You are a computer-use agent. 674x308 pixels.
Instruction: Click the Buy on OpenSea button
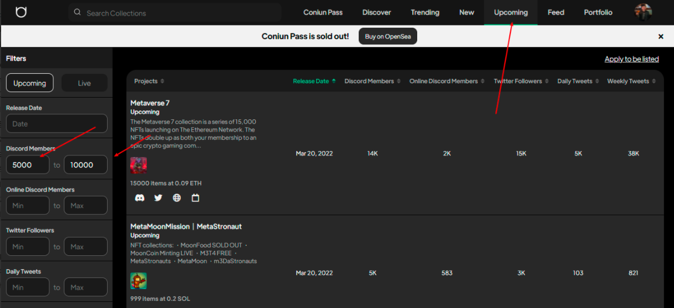pos(388,37)
